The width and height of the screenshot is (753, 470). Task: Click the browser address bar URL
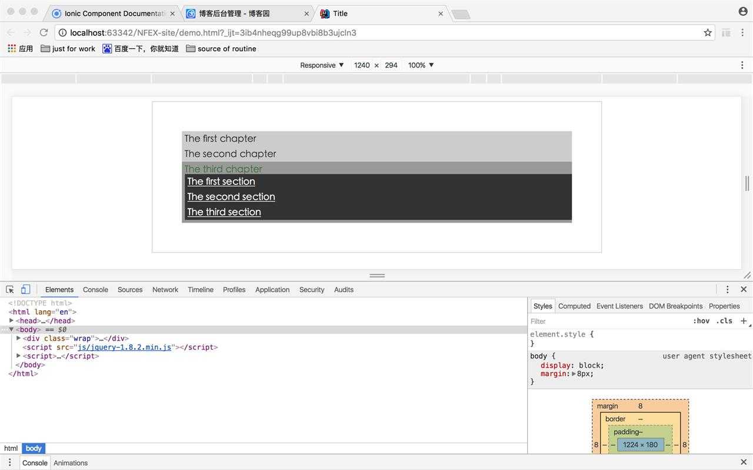[x=213, y=33]
